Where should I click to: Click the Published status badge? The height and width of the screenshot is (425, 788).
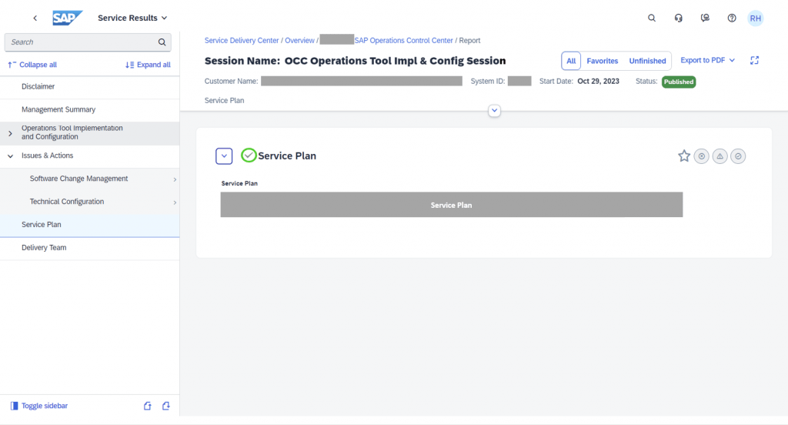point(679,82)
